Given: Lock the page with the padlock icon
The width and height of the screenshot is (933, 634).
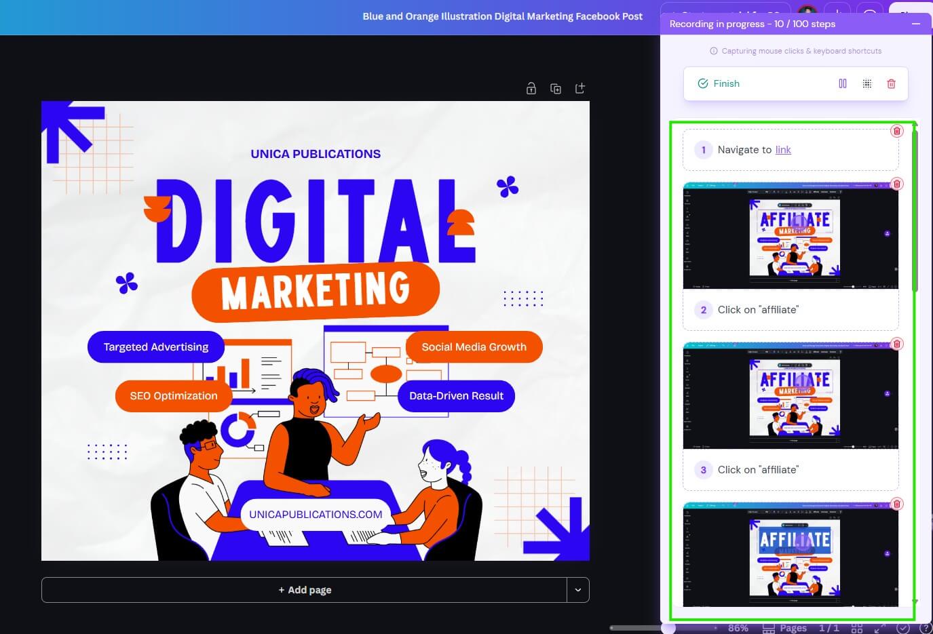Looking at the screenshot, I should pos(531,88).
